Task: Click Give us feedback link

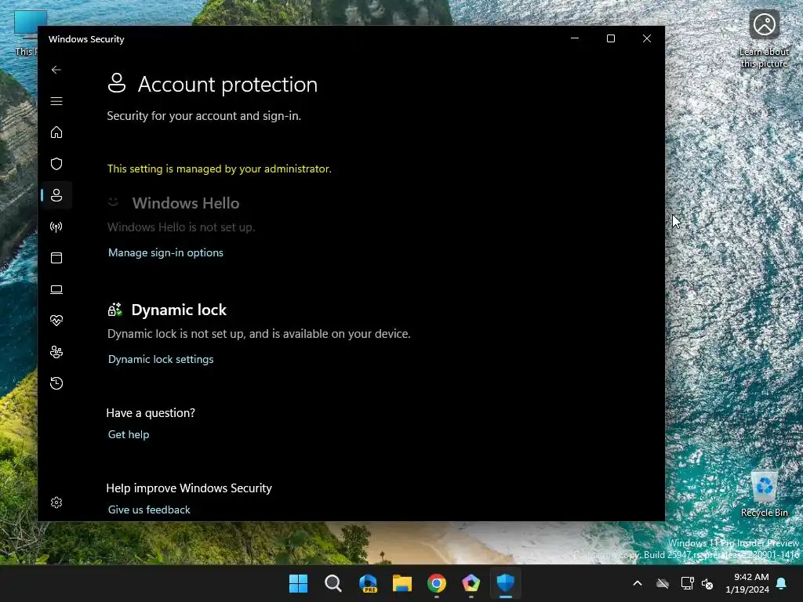Action: coord(149,510)
